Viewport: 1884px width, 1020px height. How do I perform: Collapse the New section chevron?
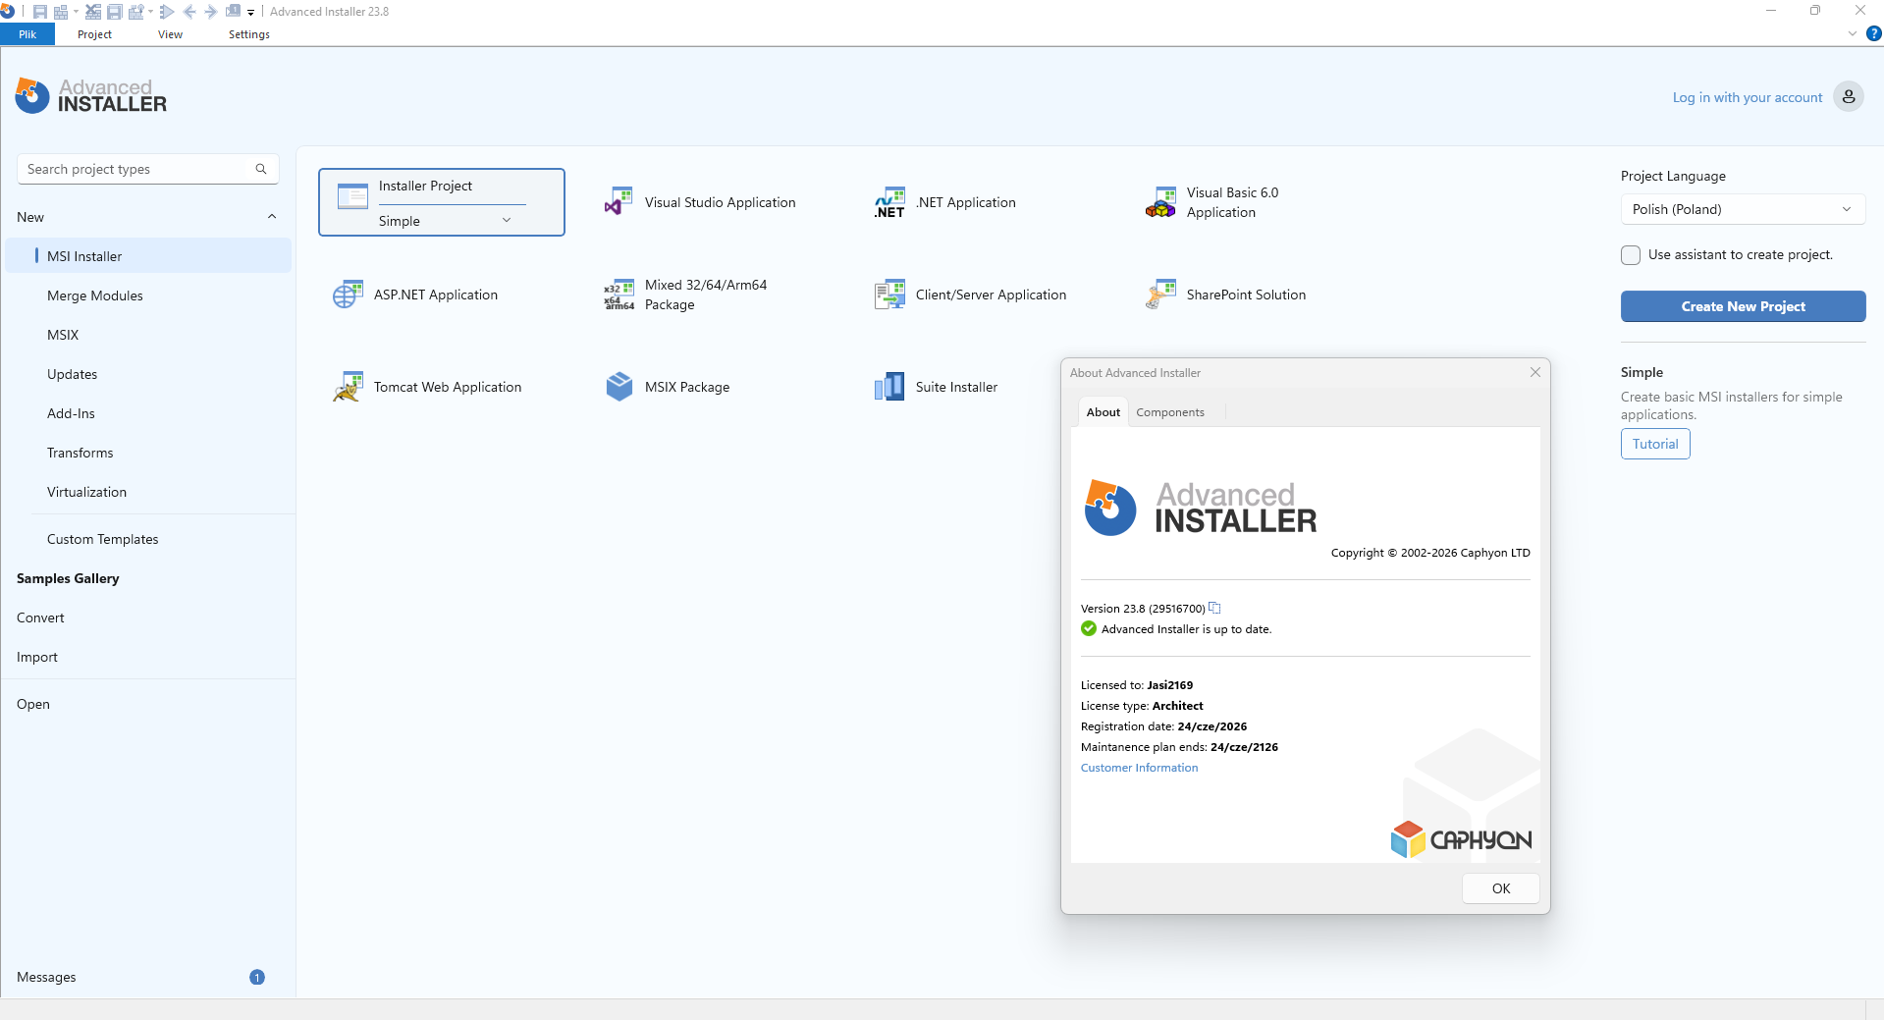tap(272, 217)
